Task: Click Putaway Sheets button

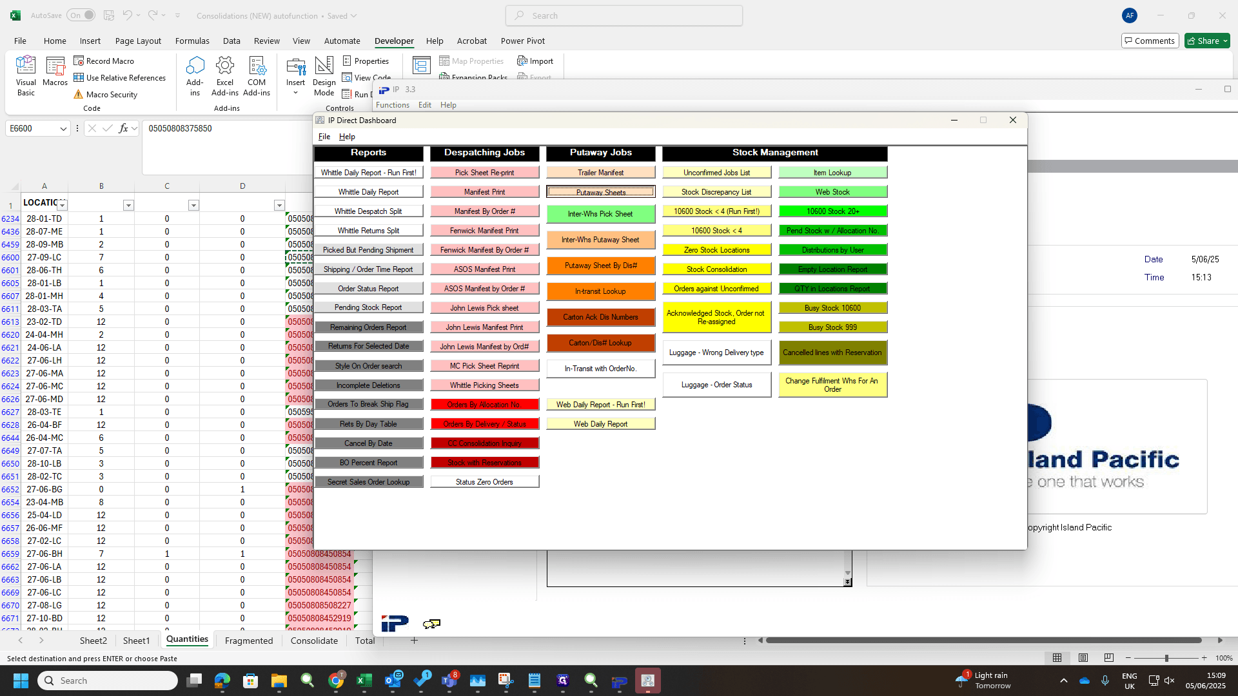Action: click(600, 192)
